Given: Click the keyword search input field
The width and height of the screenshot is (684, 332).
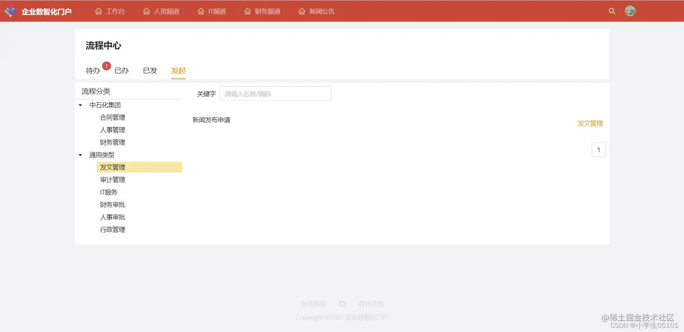Looking at the screenshot, I should [x=275, y=93].
